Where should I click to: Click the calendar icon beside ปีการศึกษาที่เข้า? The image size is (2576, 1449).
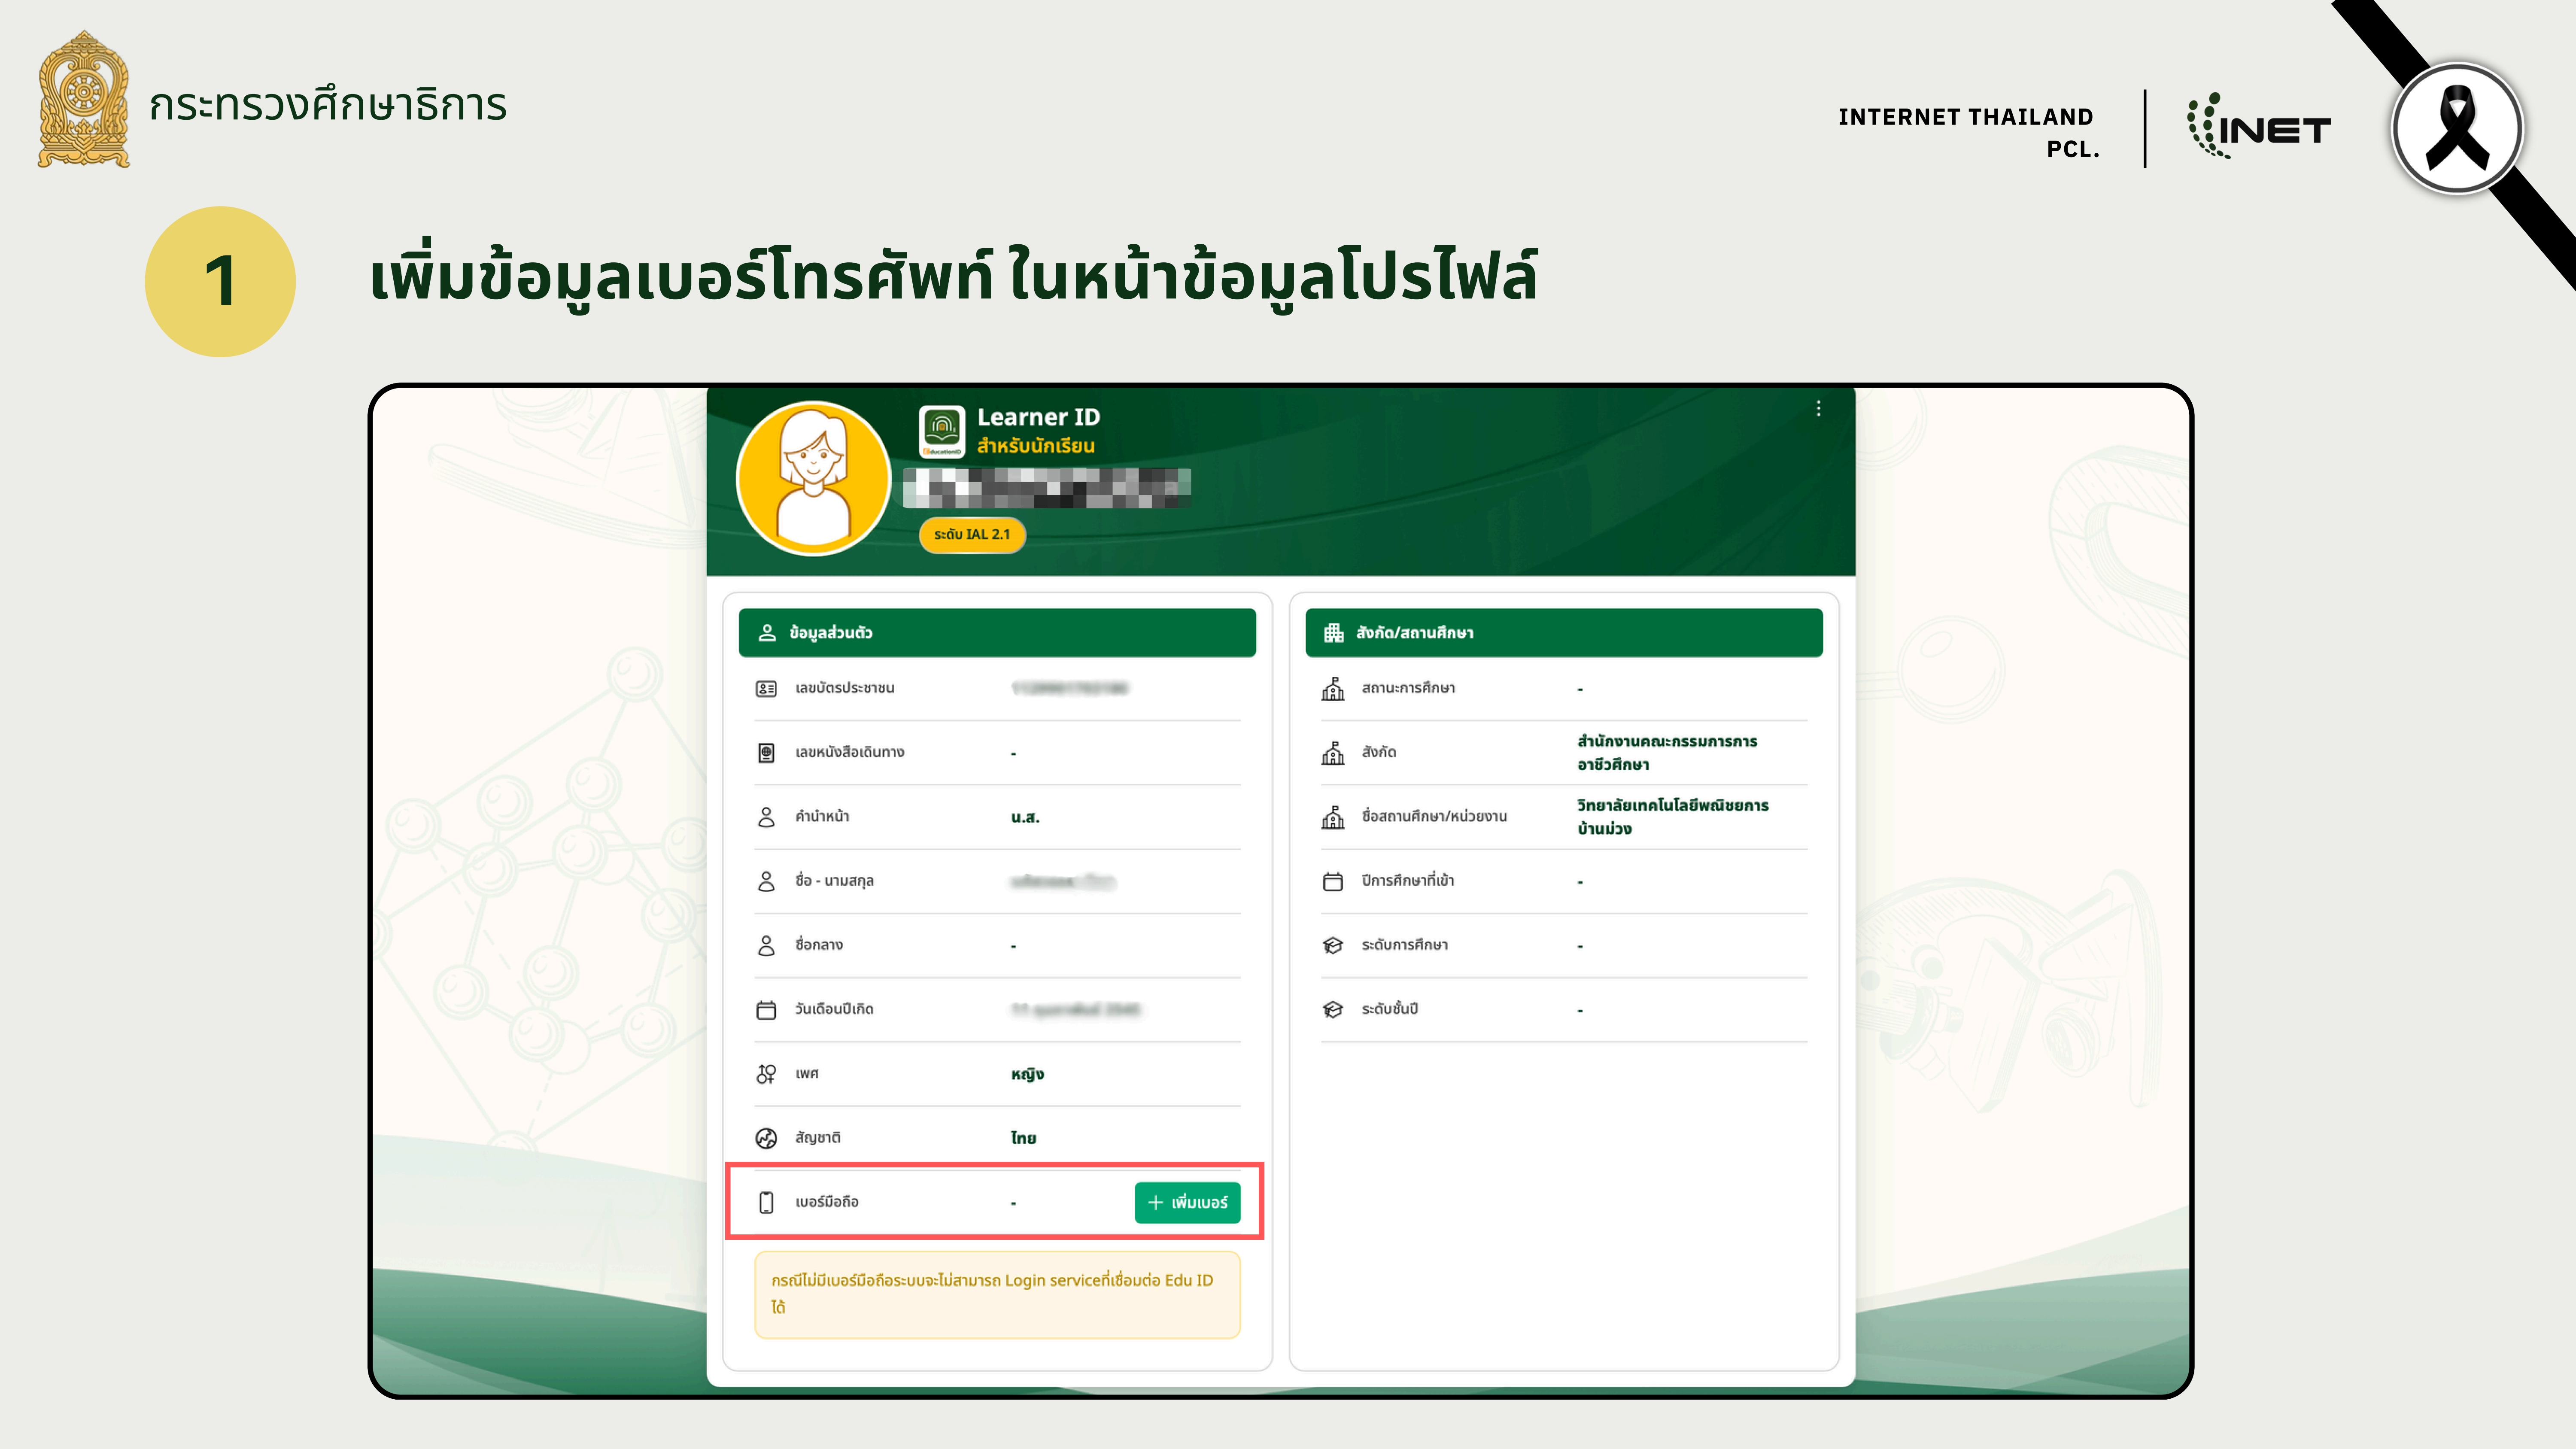pyautogui.click(x=1333, y=881)
